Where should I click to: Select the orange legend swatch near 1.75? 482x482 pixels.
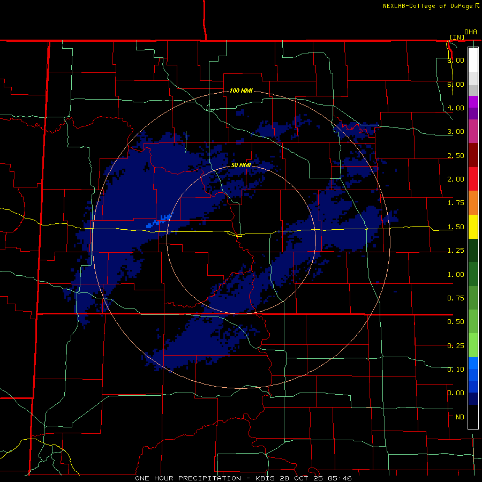[473, 203]
